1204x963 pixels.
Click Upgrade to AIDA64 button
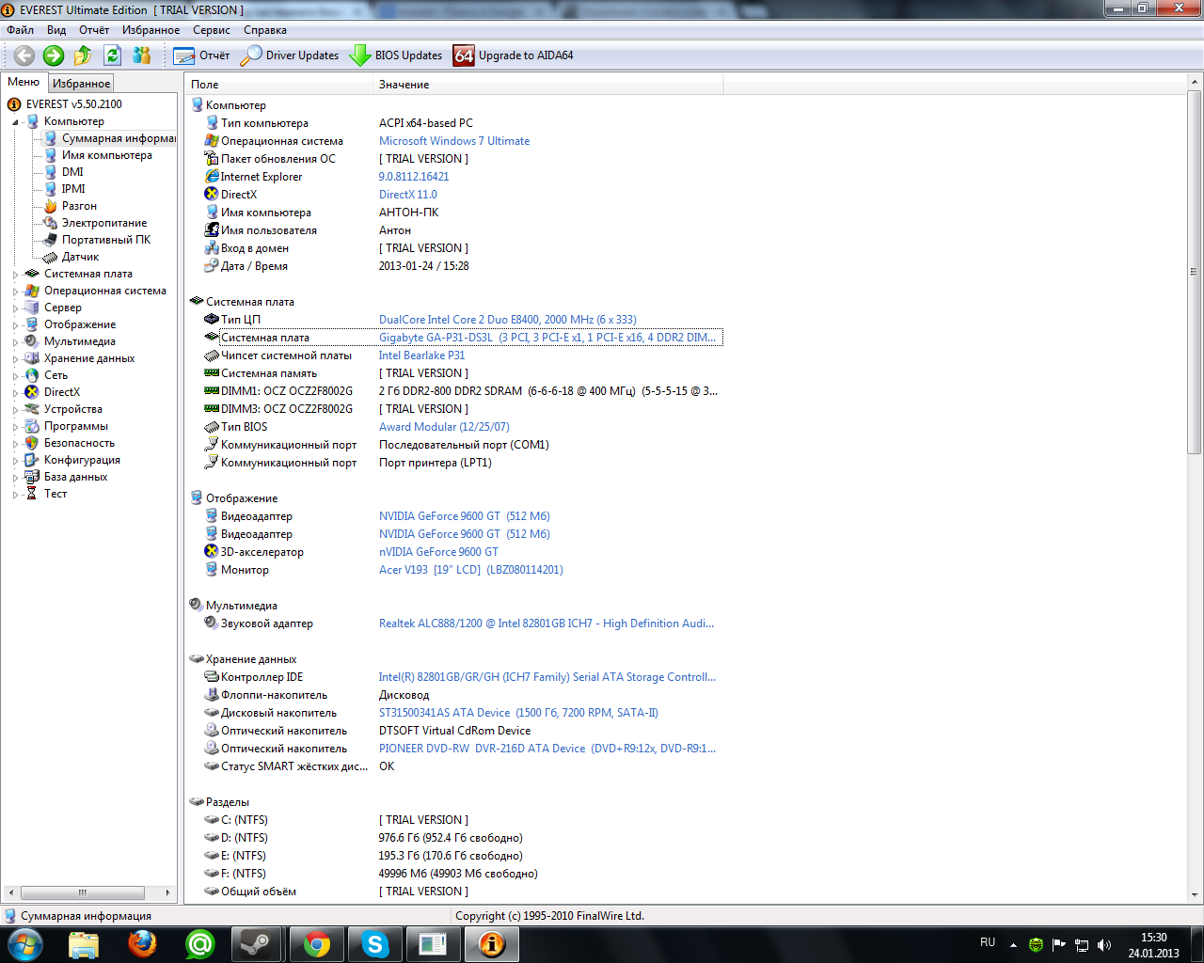(x=514, y=55)
